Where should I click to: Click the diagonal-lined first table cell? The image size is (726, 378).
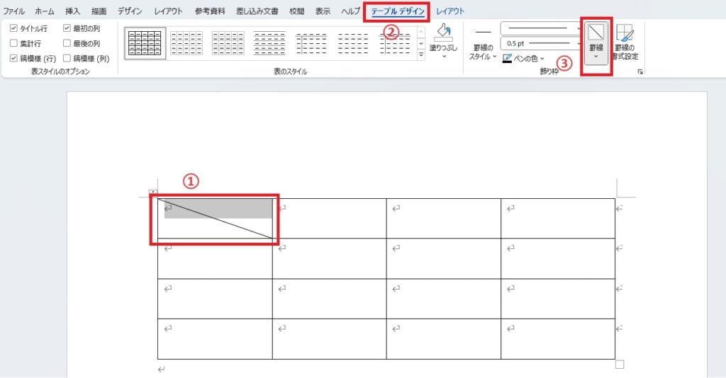[215, 219]
